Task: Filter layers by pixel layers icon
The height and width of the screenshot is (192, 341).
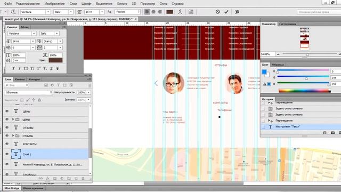Action: [46, 85]
